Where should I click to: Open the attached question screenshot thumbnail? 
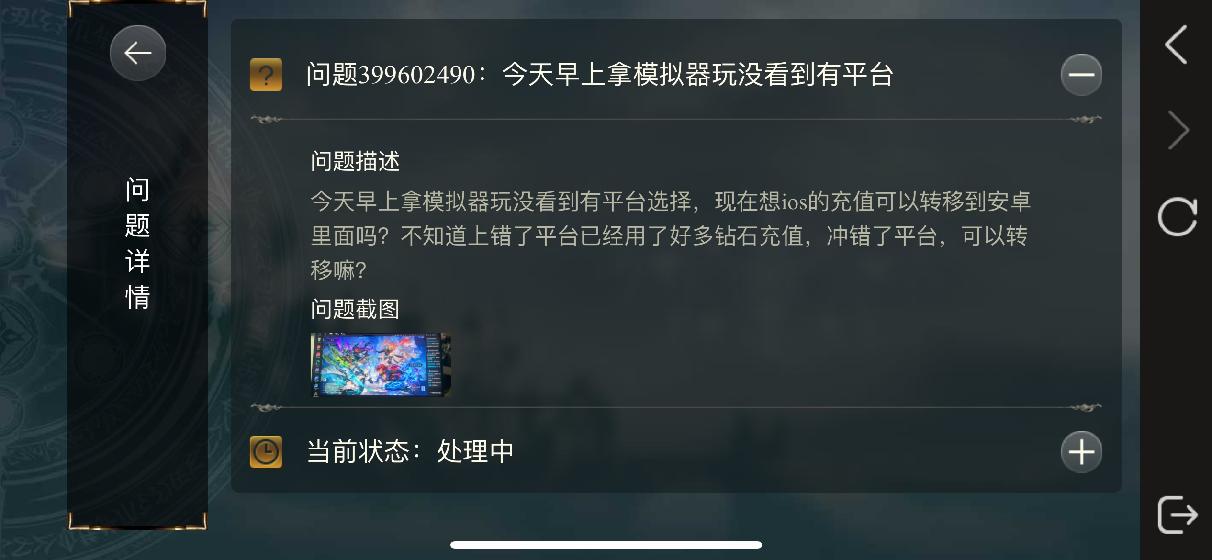[381, 365]
